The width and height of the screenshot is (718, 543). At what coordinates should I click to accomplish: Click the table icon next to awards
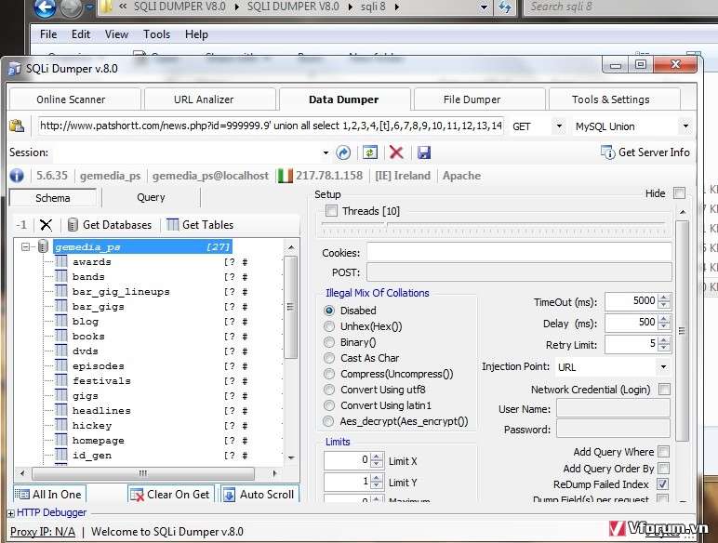click(x=60, y=261)
